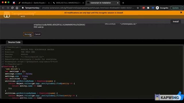The image size is (184, 103).
Task: Click the Chrome menu three-dots icon
Action: click(181, 8)
